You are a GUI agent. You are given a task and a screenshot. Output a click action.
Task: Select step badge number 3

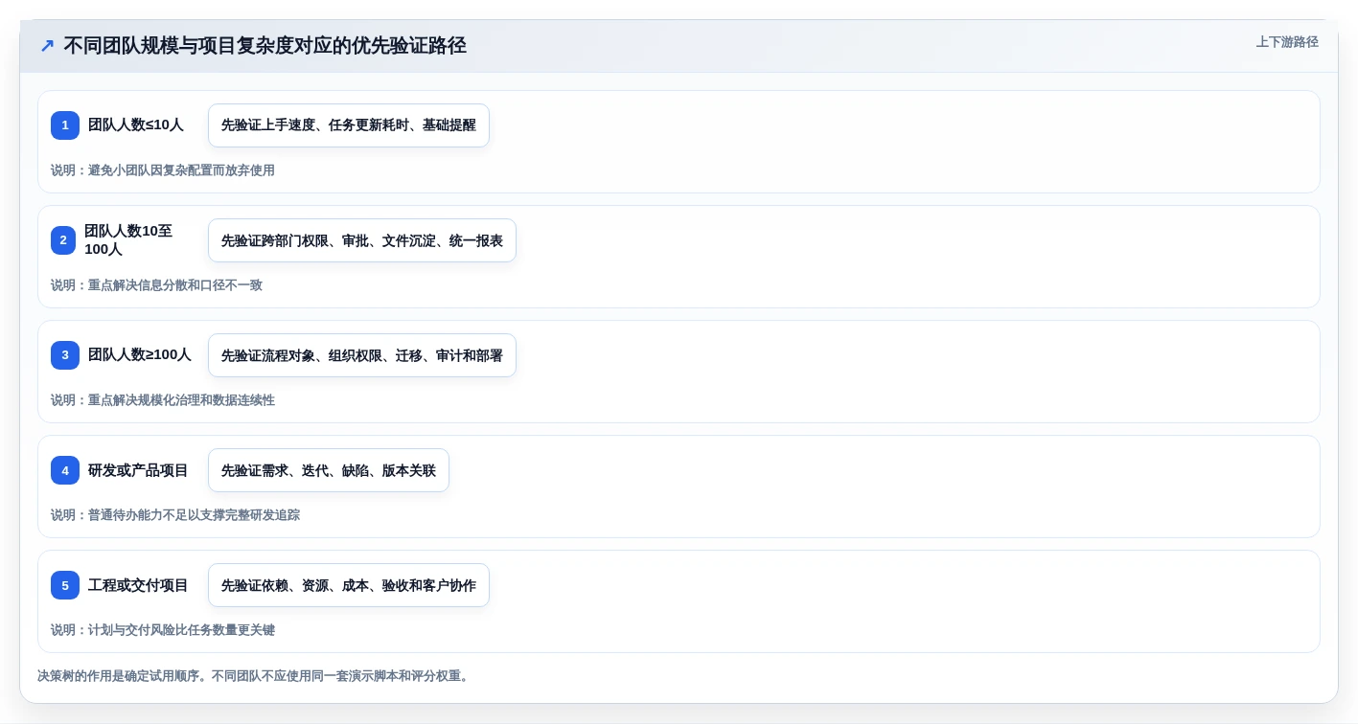pyautogui.click(x=65, y=355)
